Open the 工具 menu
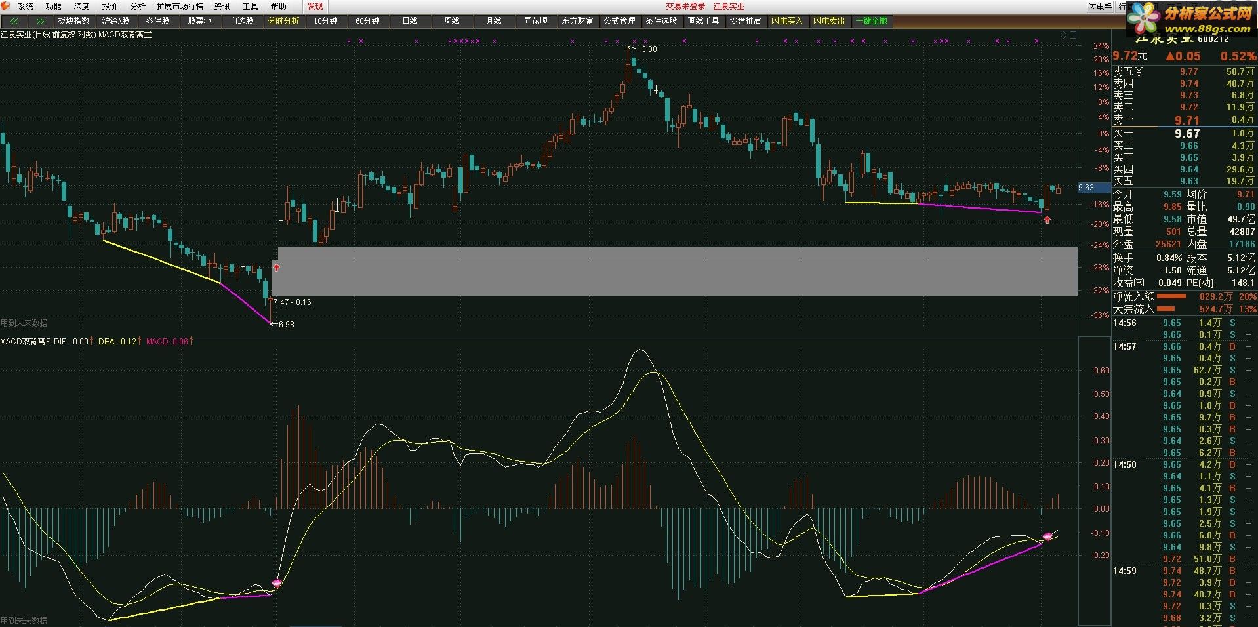Screen dimensions: 1258x627 (x=251, y=7)
